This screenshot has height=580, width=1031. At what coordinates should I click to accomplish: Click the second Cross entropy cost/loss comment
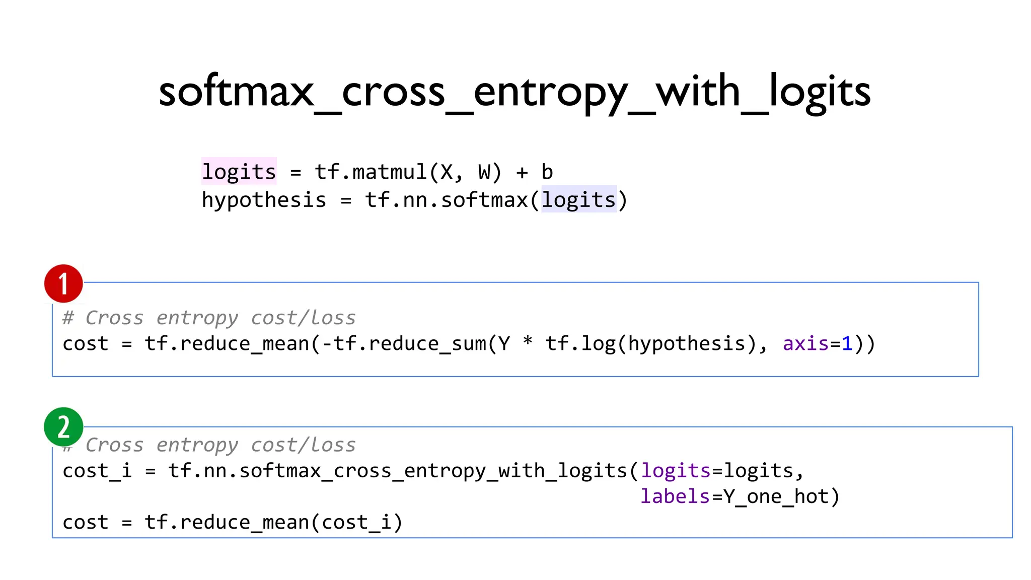tap(220, 445)
